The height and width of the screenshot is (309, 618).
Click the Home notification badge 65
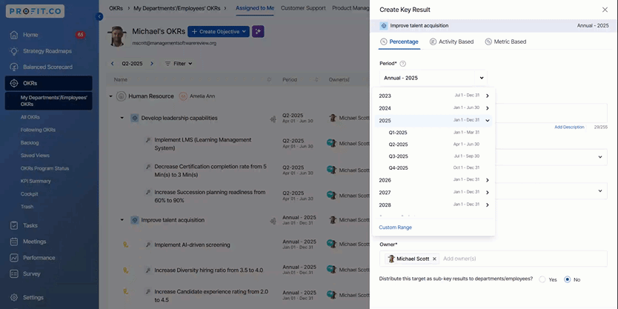click(x=81, y=35)
